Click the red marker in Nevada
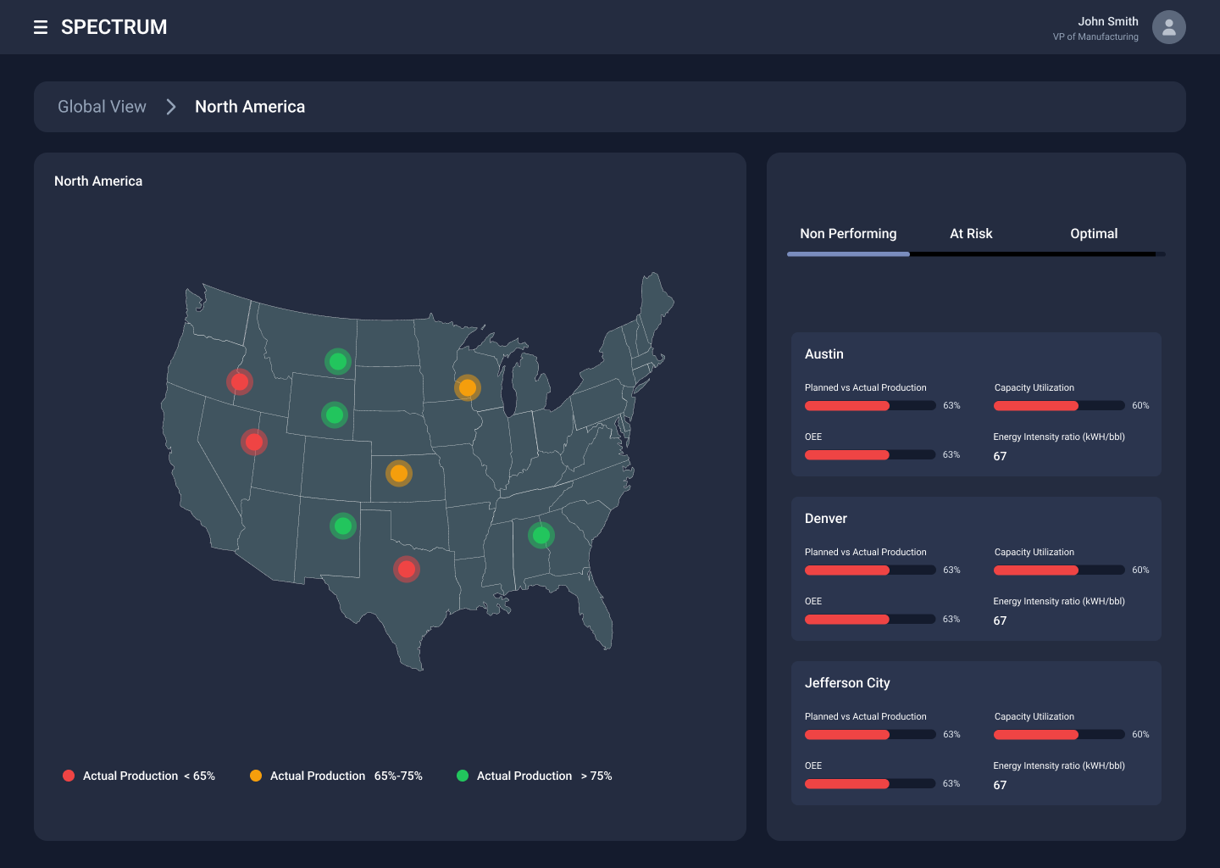This screenshot has width=1220, height=868. click(x=253, y=442)
